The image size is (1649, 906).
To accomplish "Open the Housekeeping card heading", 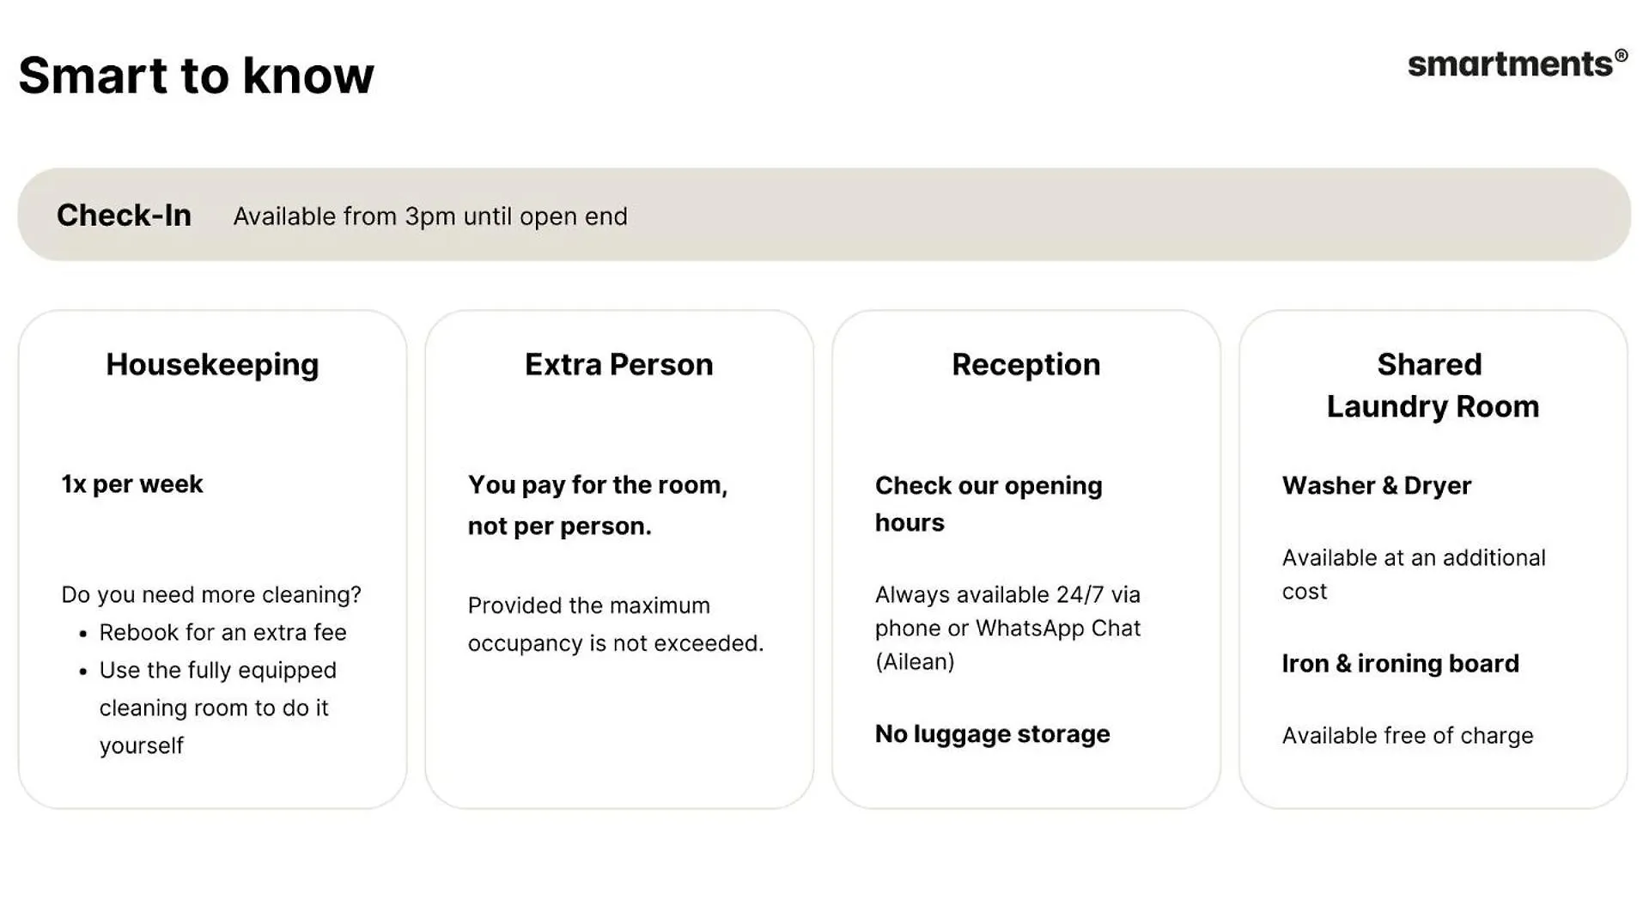I will tap(212, 365).
